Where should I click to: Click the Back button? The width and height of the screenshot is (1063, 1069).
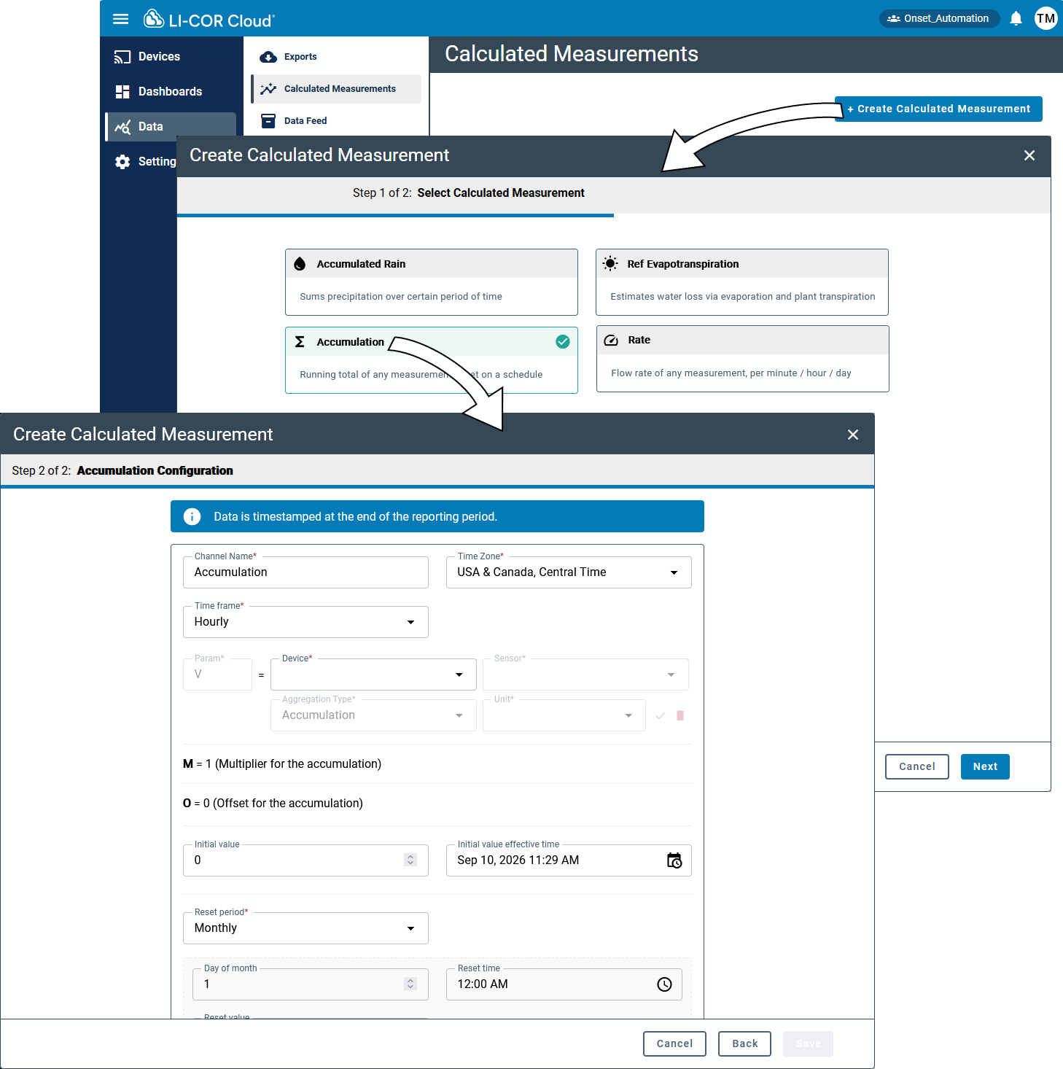click(744, 1043)
